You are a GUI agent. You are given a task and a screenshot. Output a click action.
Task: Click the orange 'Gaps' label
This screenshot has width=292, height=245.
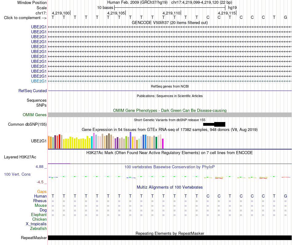42,192
